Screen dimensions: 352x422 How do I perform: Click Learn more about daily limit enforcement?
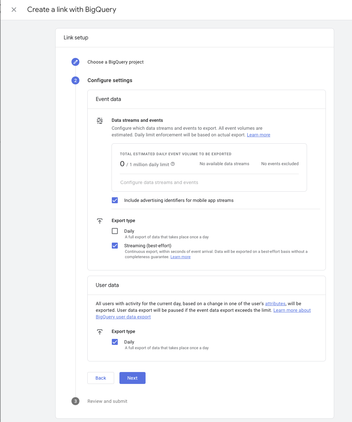[258, 135]
